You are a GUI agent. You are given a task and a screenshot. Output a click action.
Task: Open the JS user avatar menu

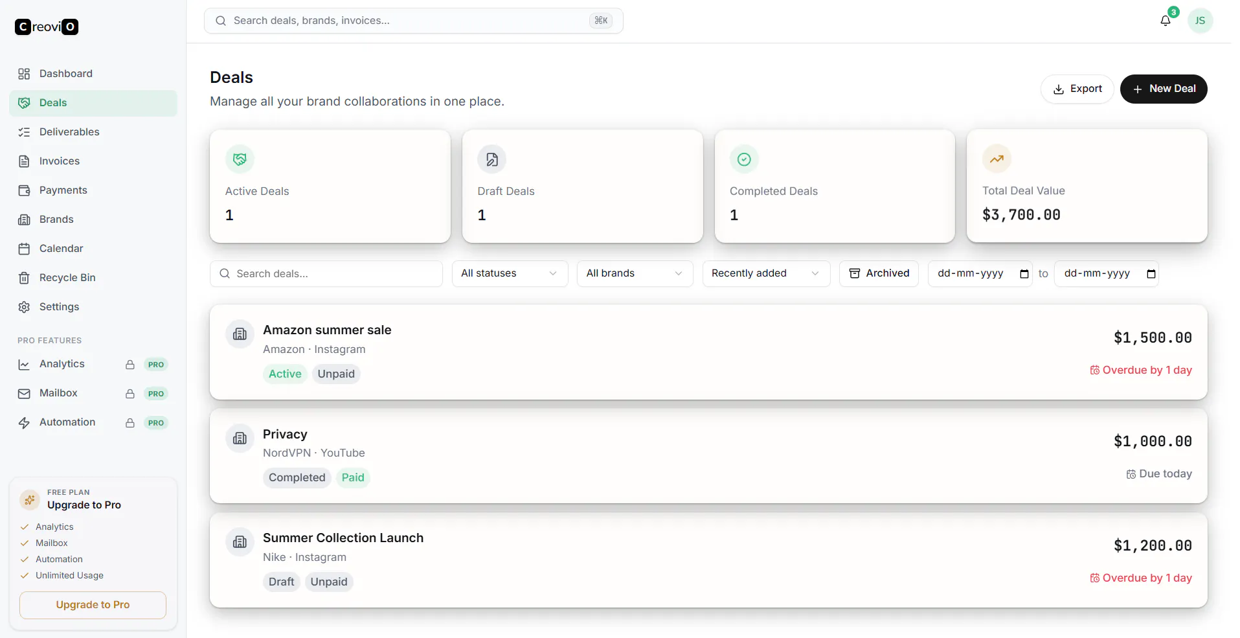(1200, 21)
